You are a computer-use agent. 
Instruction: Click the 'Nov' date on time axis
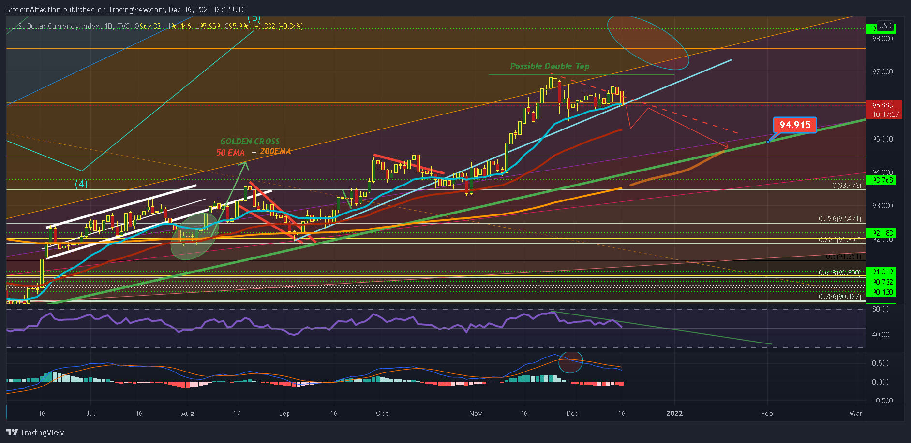[x=476, y=414]
